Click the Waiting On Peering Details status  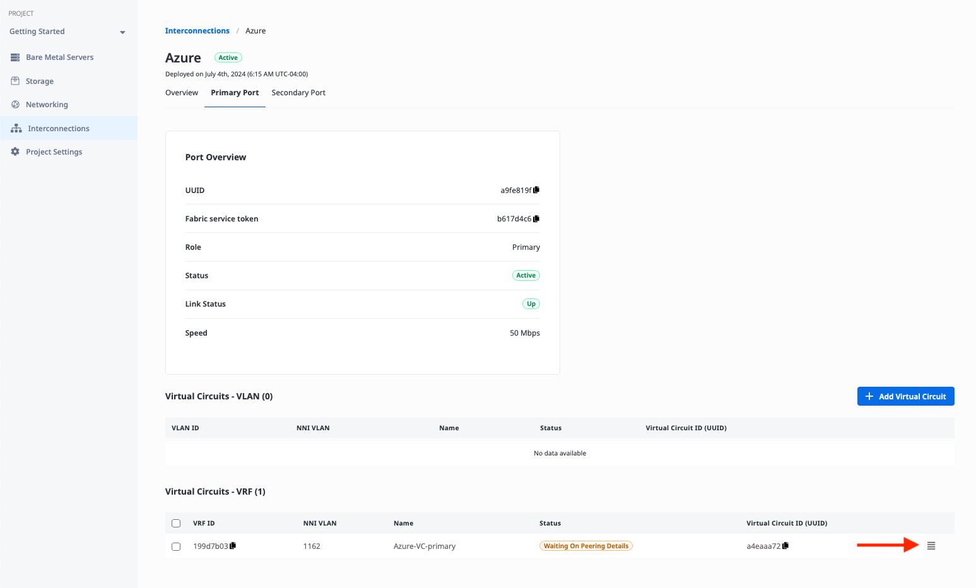pos(586,546)
